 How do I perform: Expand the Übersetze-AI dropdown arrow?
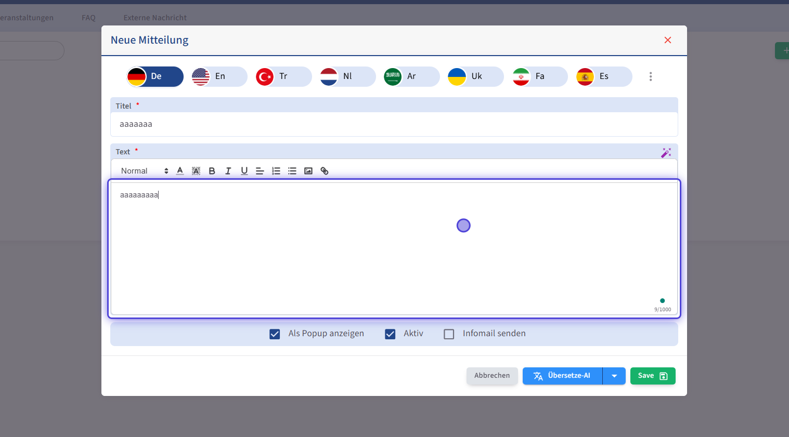tap(614, 376)
